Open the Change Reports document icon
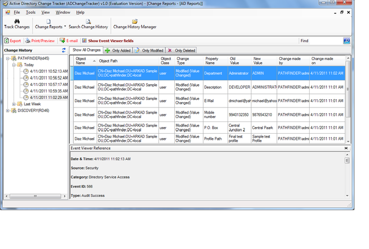This screenshot has width=369, height=249. (x=48, y=22)
